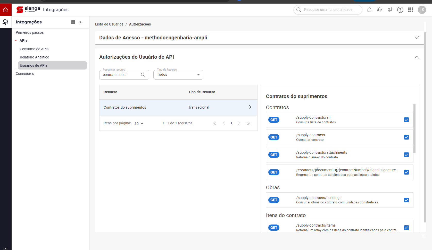432x250 pixels.
Task: Click the Tipo de Recurso column header
Action: click(202, 92)
